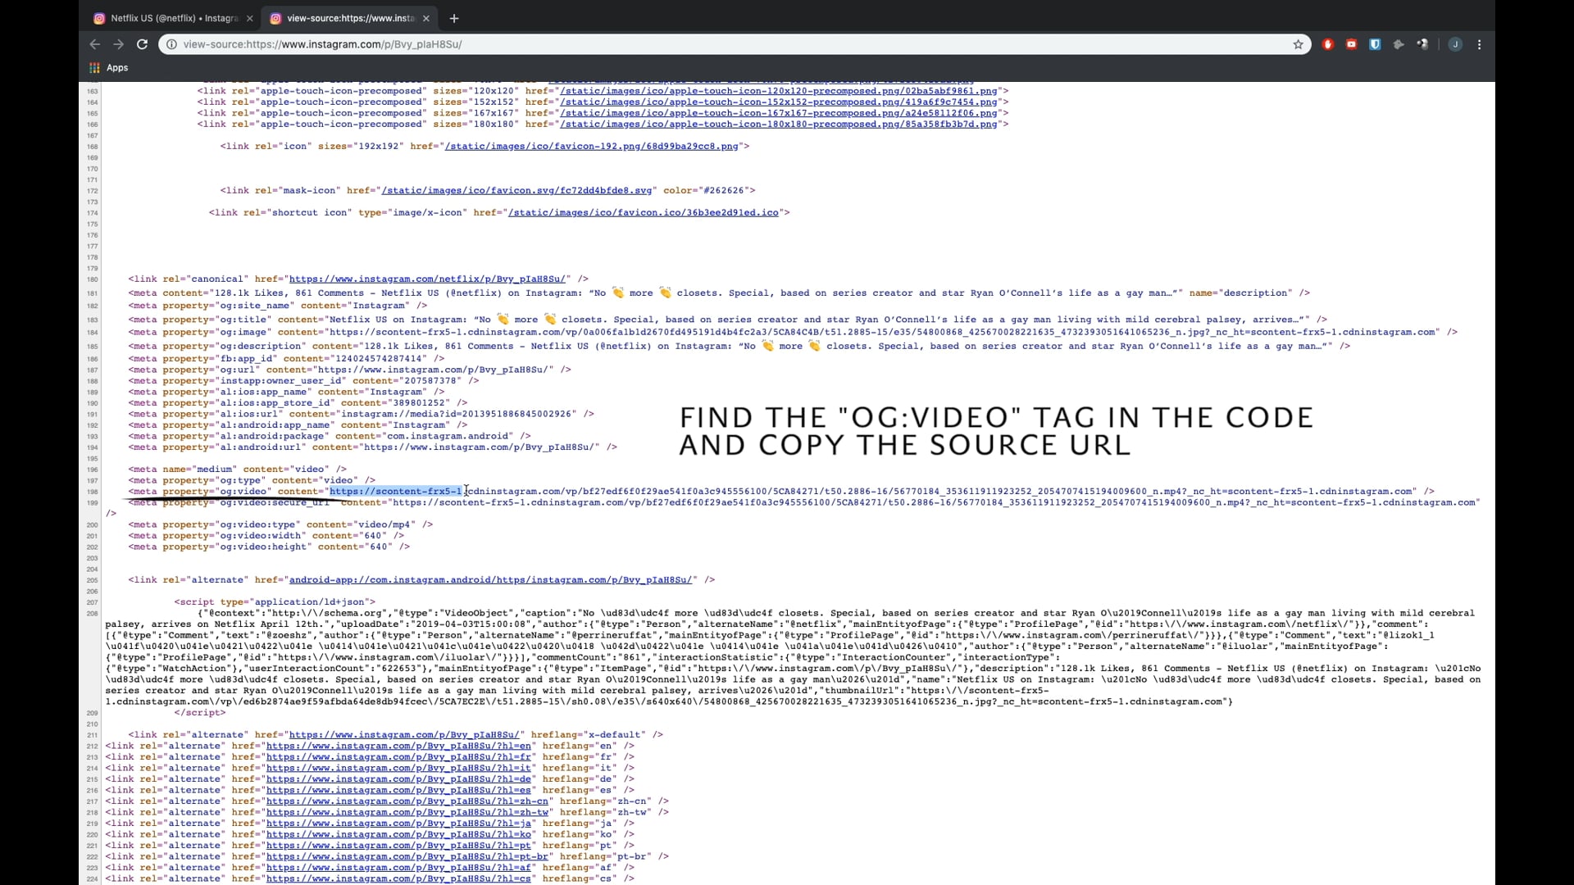Open the ?hl=it alternate link
Viewport: 1574px width, 885px height.
pos(400,769)
